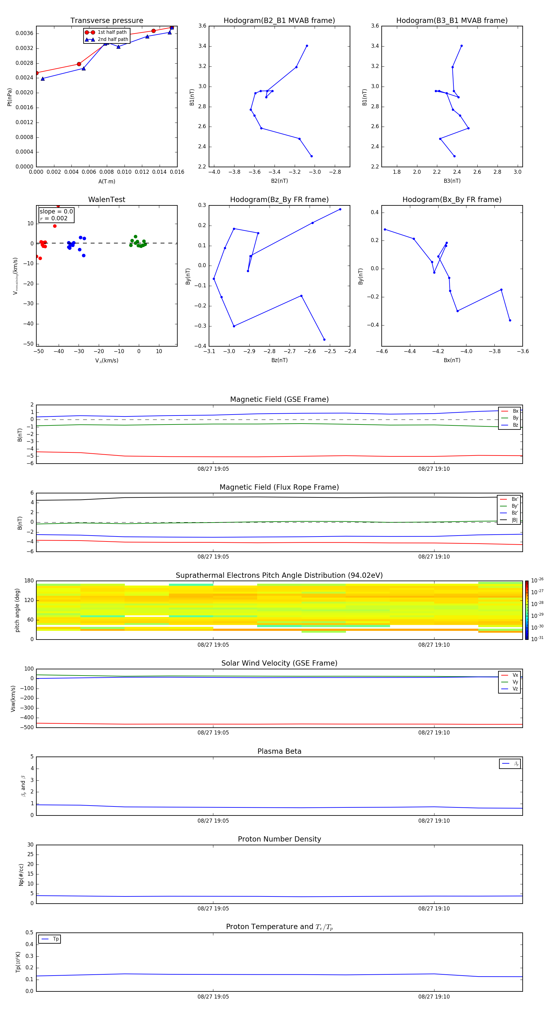
Task: Click '08/27 19:05' under the Solar Wind Velocity plot
Action: (x=213, y=733)
